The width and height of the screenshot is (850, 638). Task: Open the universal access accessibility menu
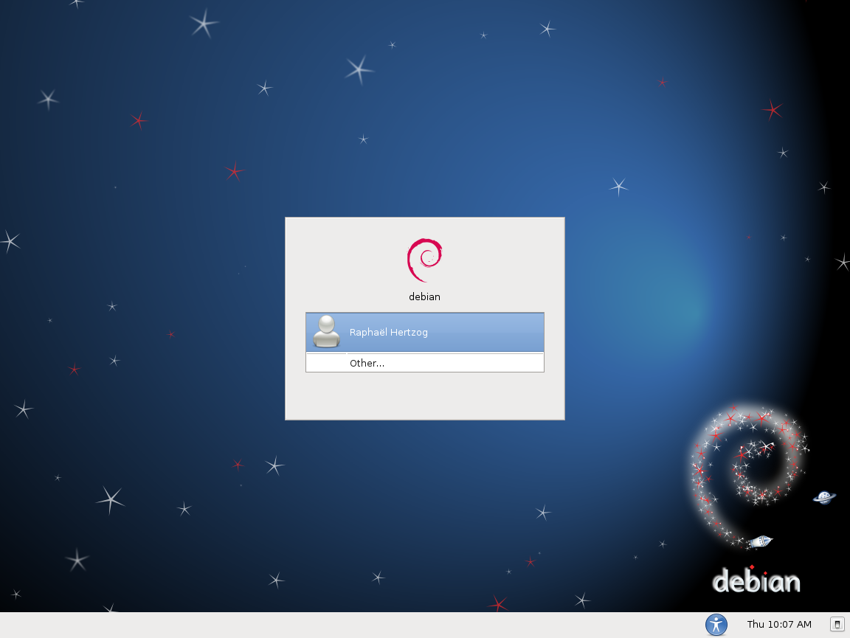716,625
